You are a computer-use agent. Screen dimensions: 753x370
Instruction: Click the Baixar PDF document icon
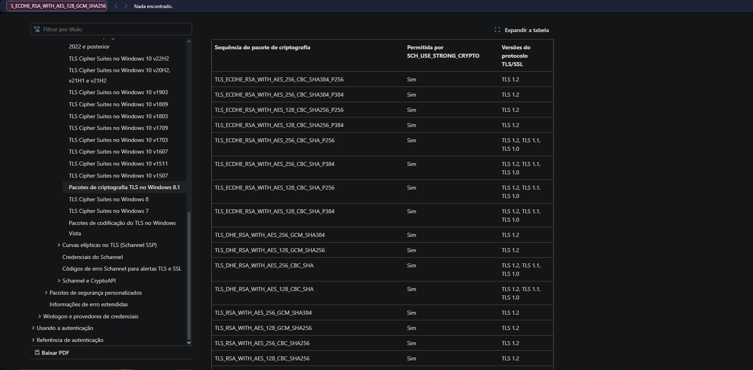coord(37,353)
